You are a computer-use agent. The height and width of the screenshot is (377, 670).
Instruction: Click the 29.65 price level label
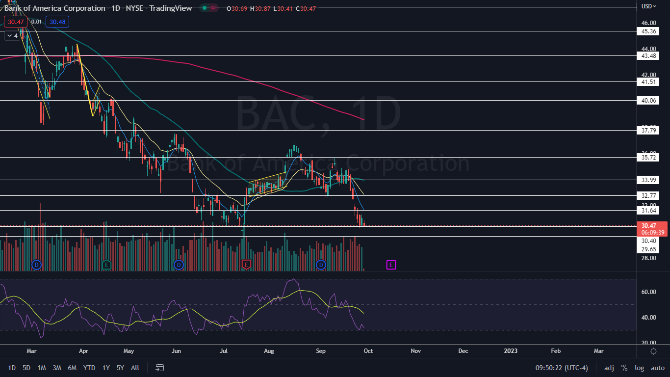(649, 249)
